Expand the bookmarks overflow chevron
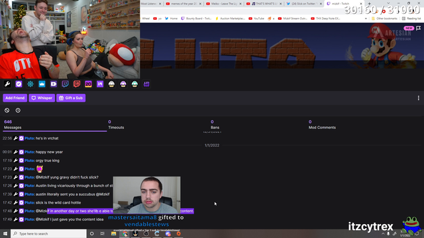The image size is (424, 238). coord(366,19)
